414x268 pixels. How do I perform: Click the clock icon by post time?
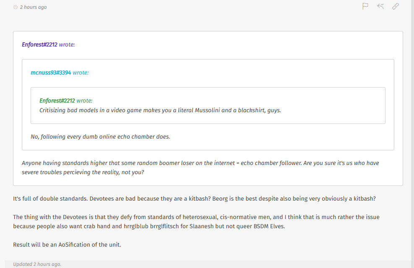point(16,7)
